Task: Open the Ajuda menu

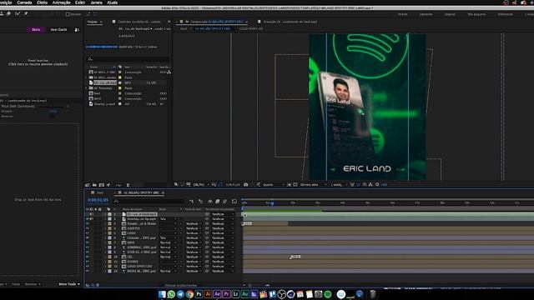Action: point(113,2)
